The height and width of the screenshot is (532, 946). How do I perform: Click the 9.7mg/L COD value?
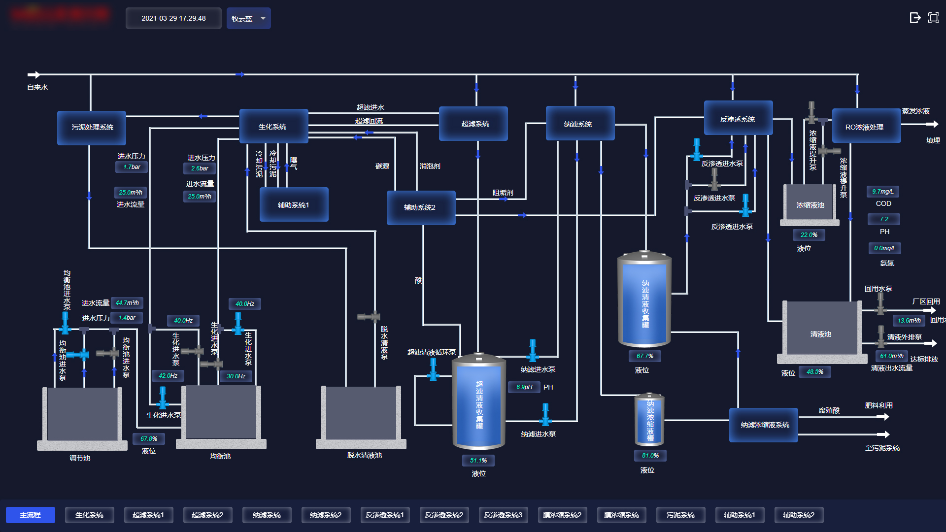click(x=882, y=192)
